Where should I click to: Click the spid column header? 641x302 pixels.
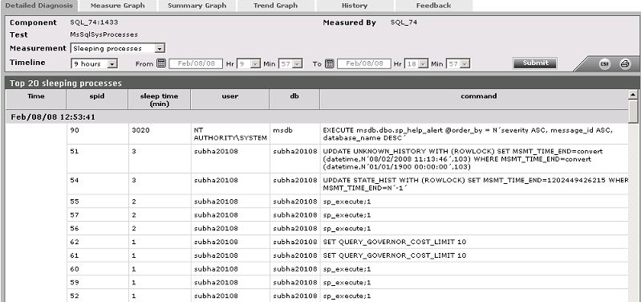[x=97, y=100]
